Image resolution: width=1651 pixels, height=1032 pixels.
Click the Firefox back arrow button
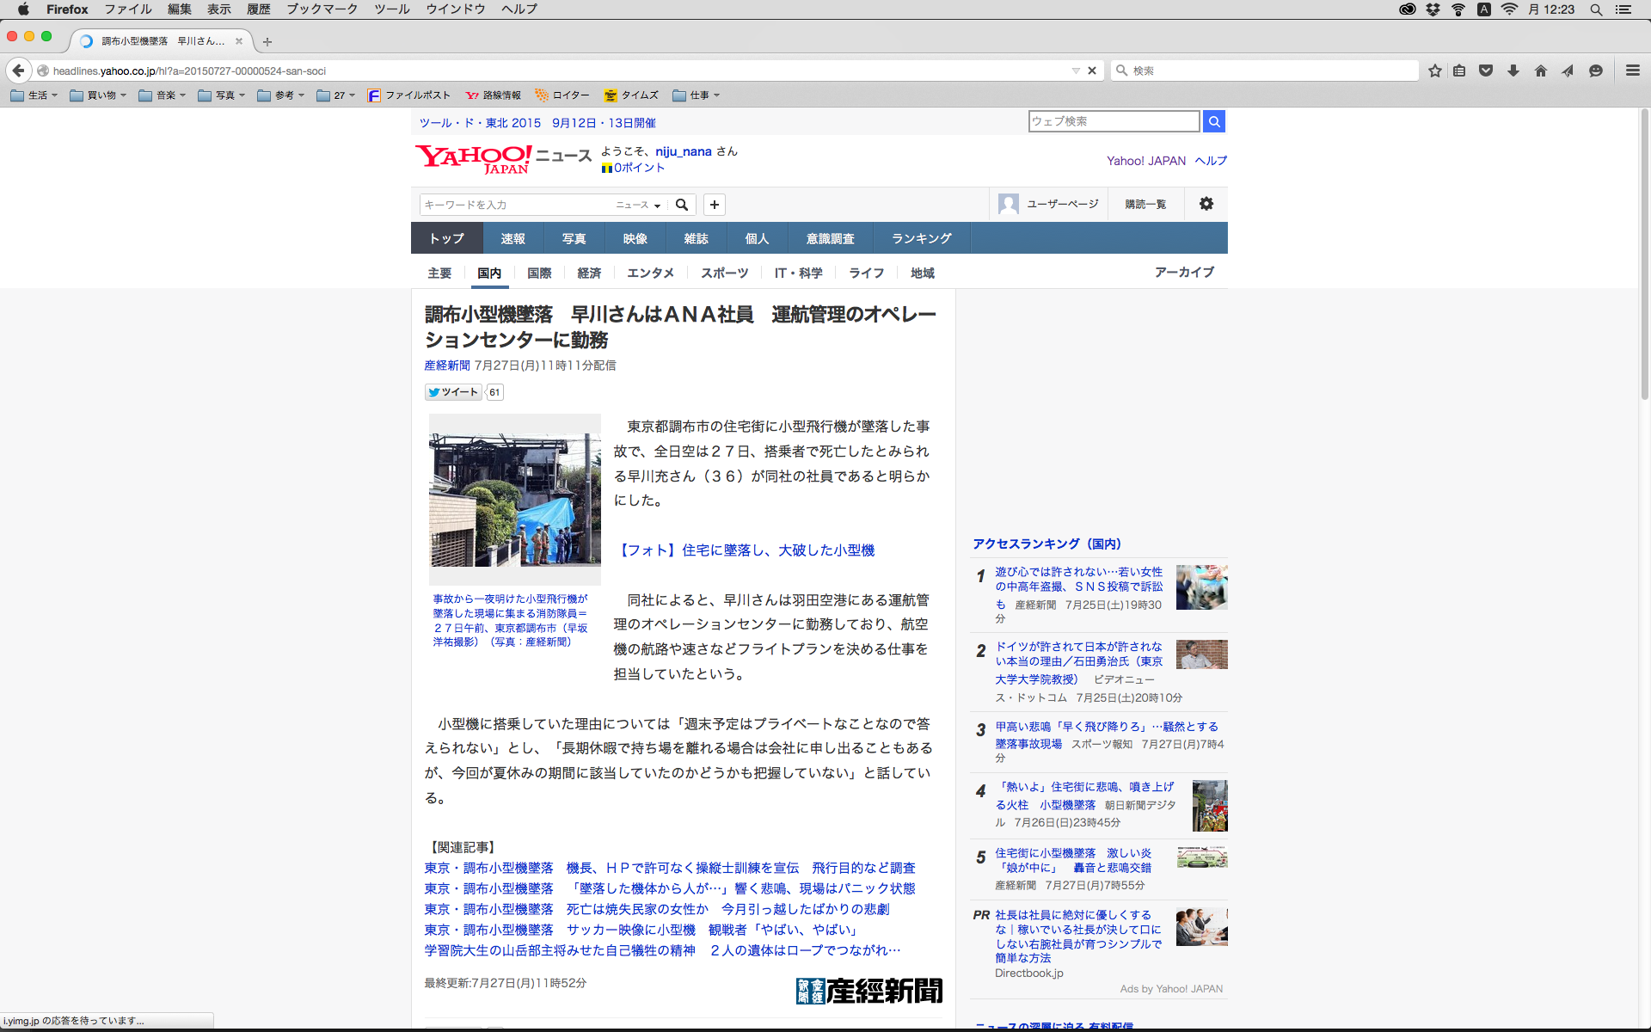click(19, 71)
